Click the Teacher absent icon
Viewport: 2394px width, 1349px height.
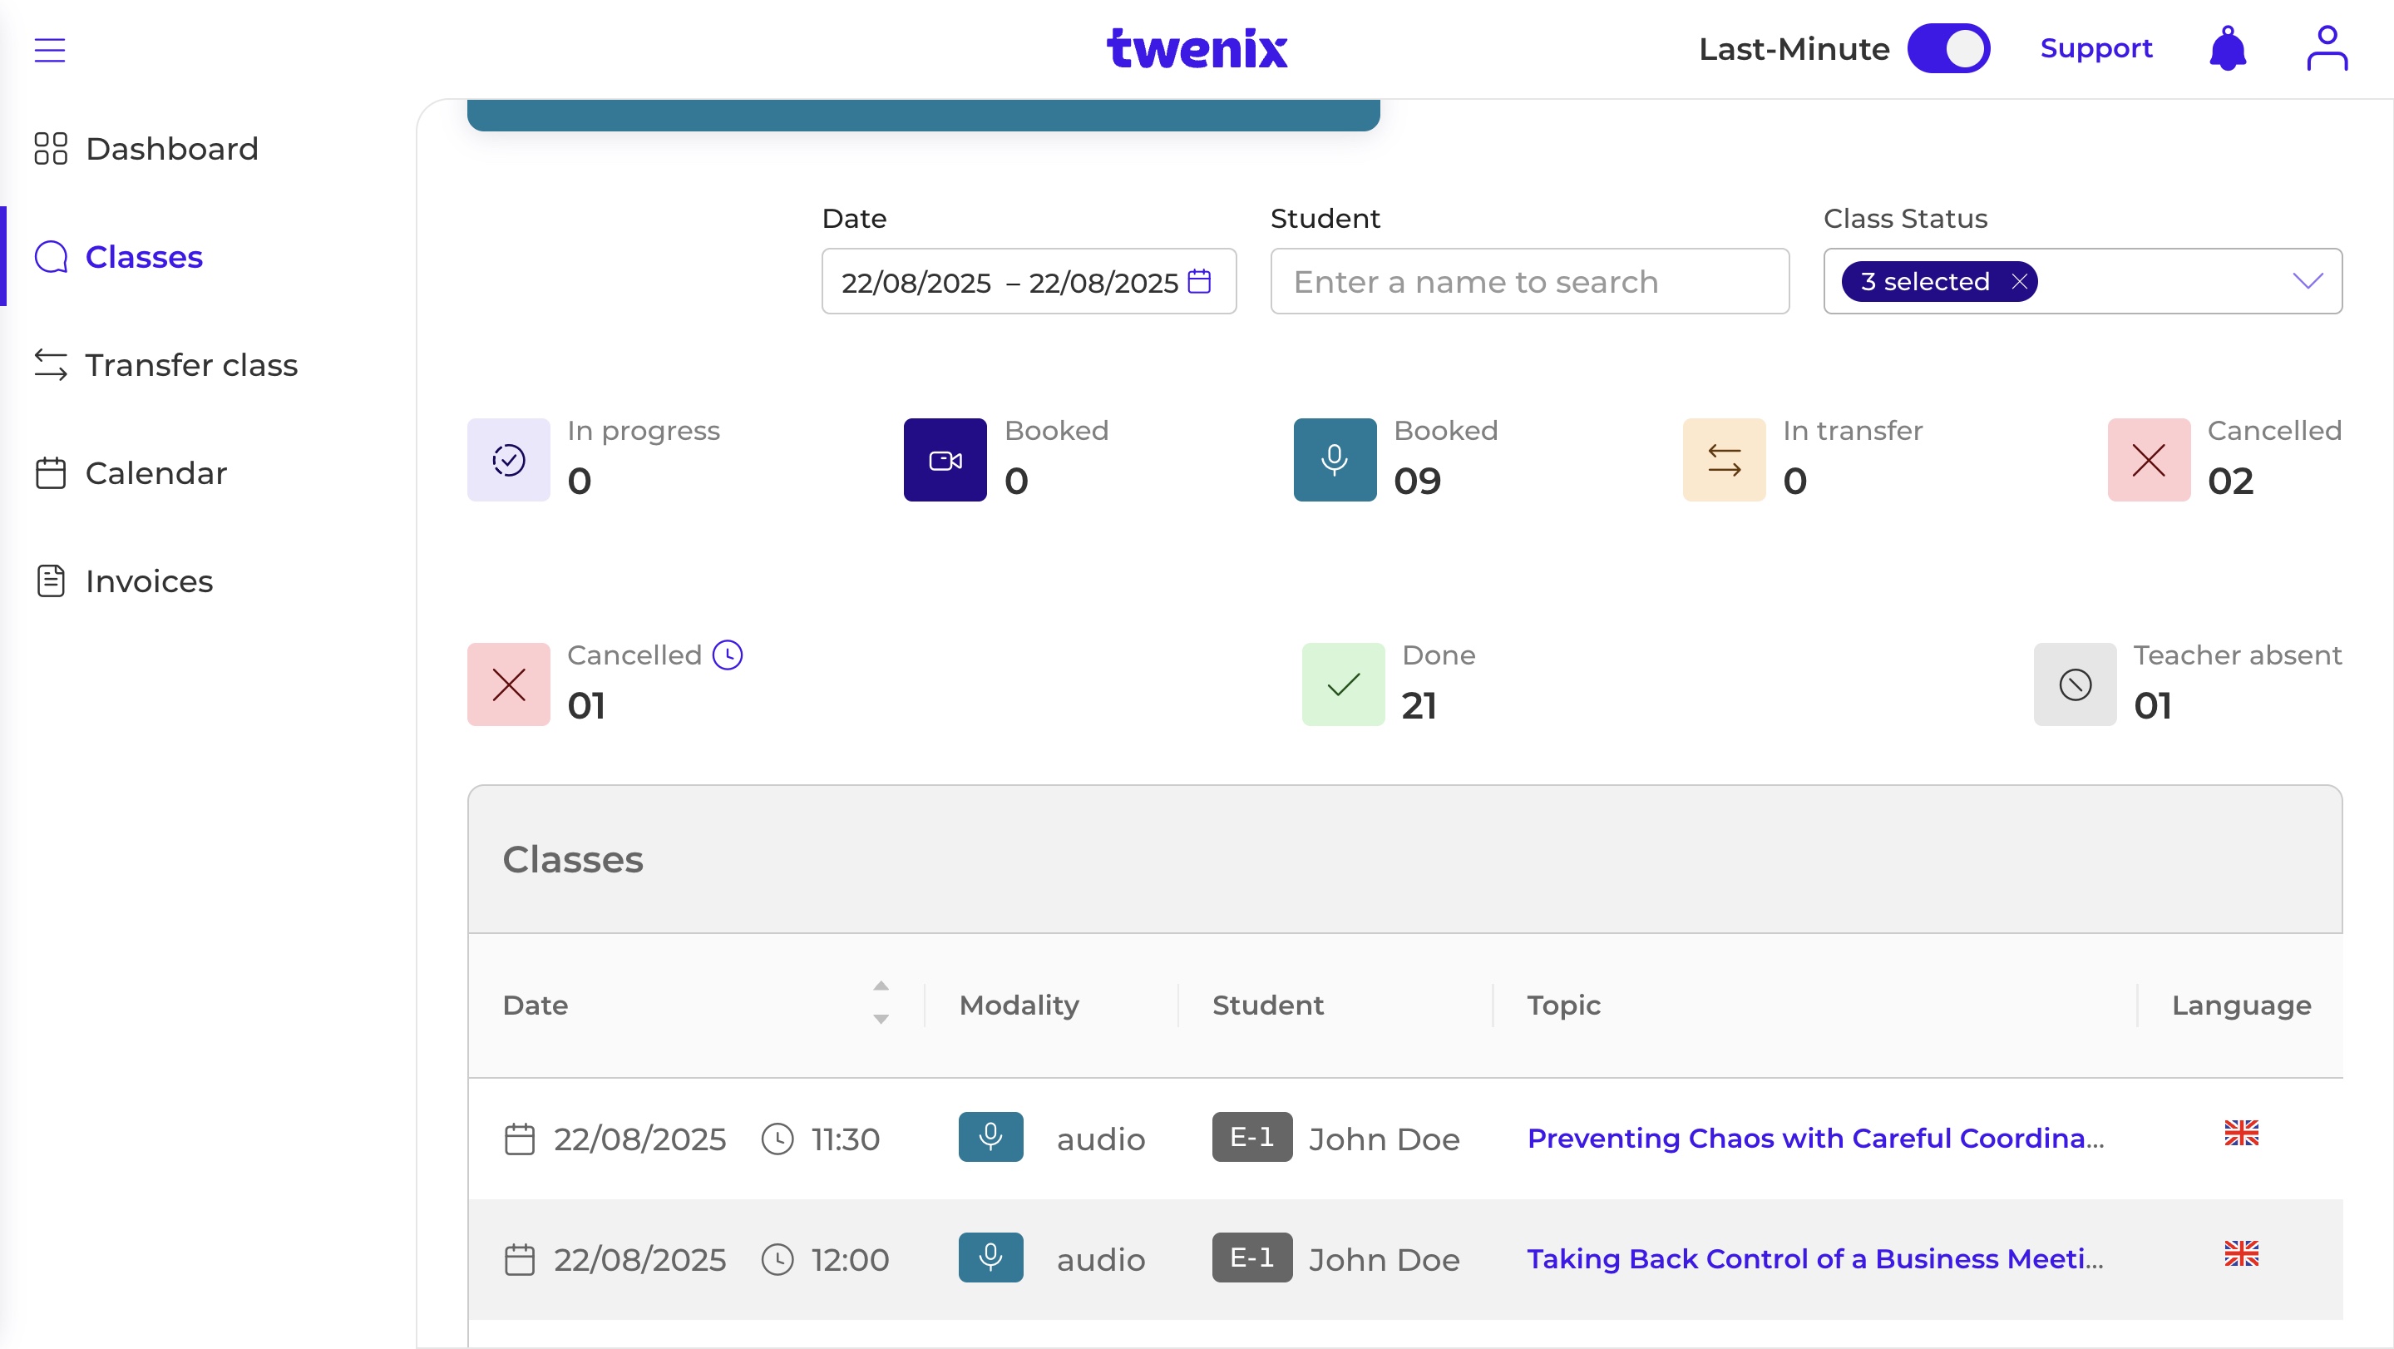tap(2075, 684)
